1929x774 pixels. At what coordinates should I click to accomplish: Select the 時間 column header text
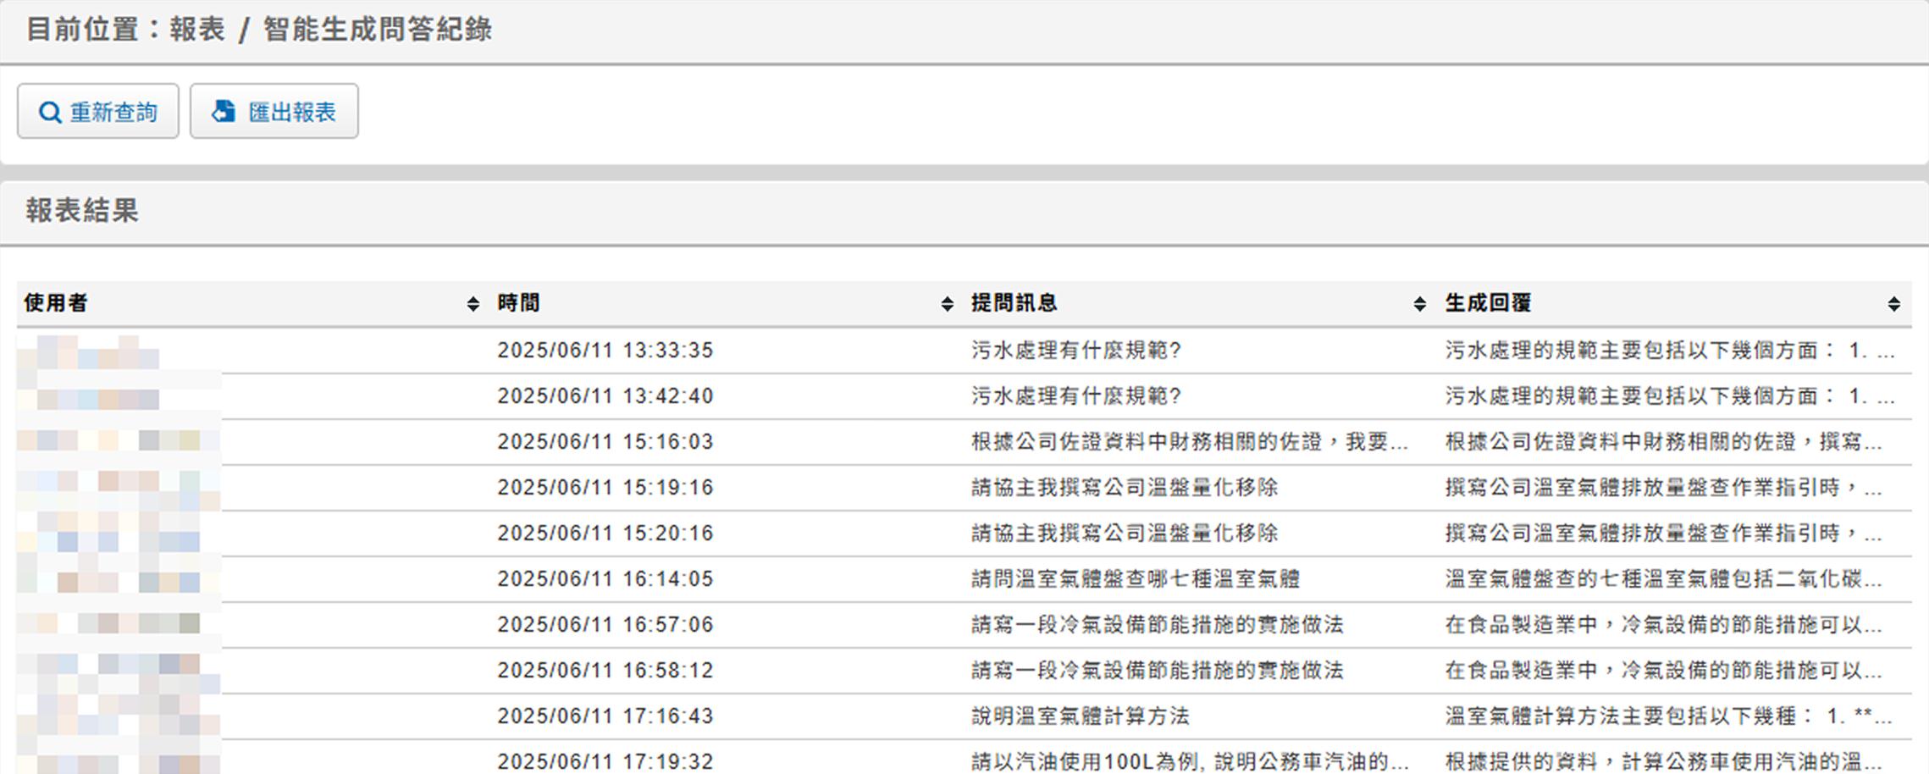[x=518, y=303]
